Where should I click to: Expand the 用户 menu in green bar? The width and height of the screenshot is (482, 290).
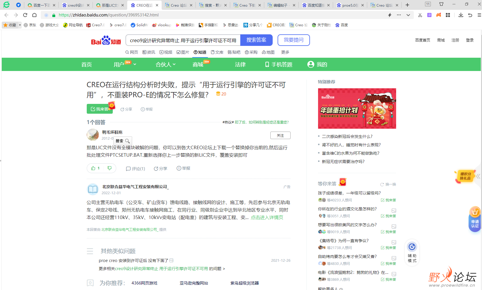125,64
